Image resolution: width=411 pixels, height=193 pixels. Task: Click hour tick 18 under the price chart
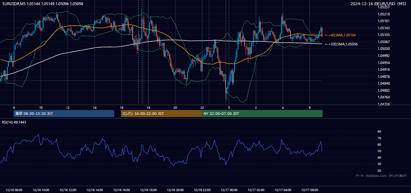point(148,107)
